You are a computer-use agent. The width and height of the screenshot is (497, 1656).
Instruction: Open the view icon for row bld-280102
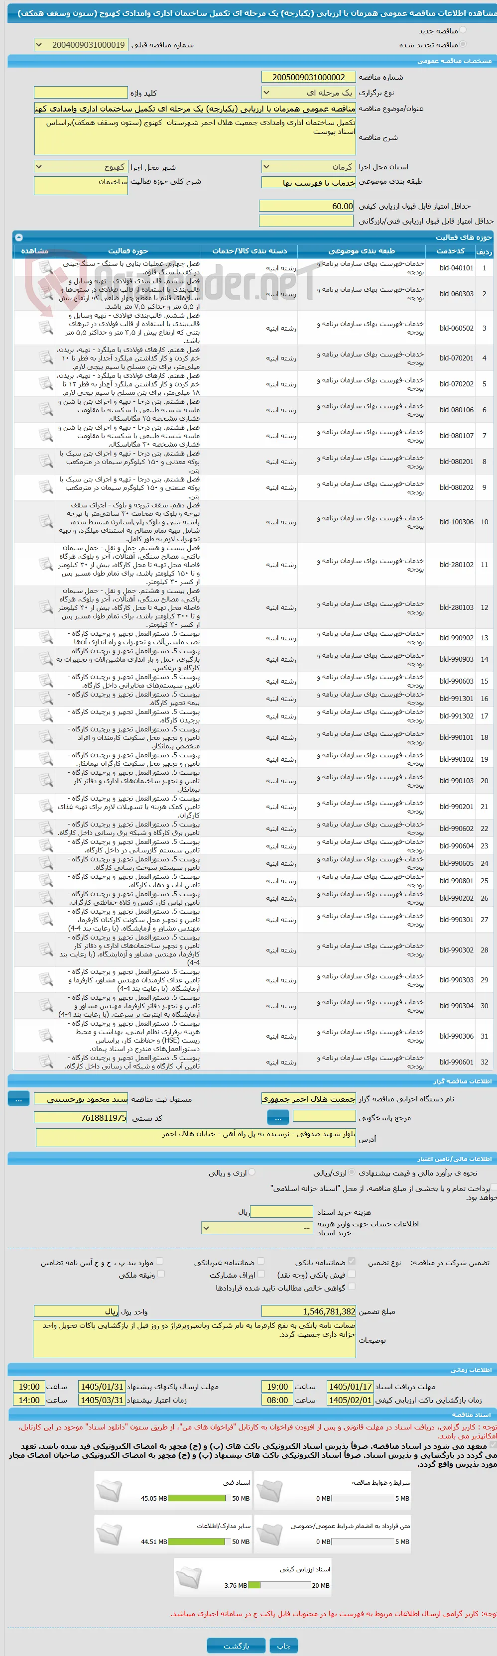46,565
